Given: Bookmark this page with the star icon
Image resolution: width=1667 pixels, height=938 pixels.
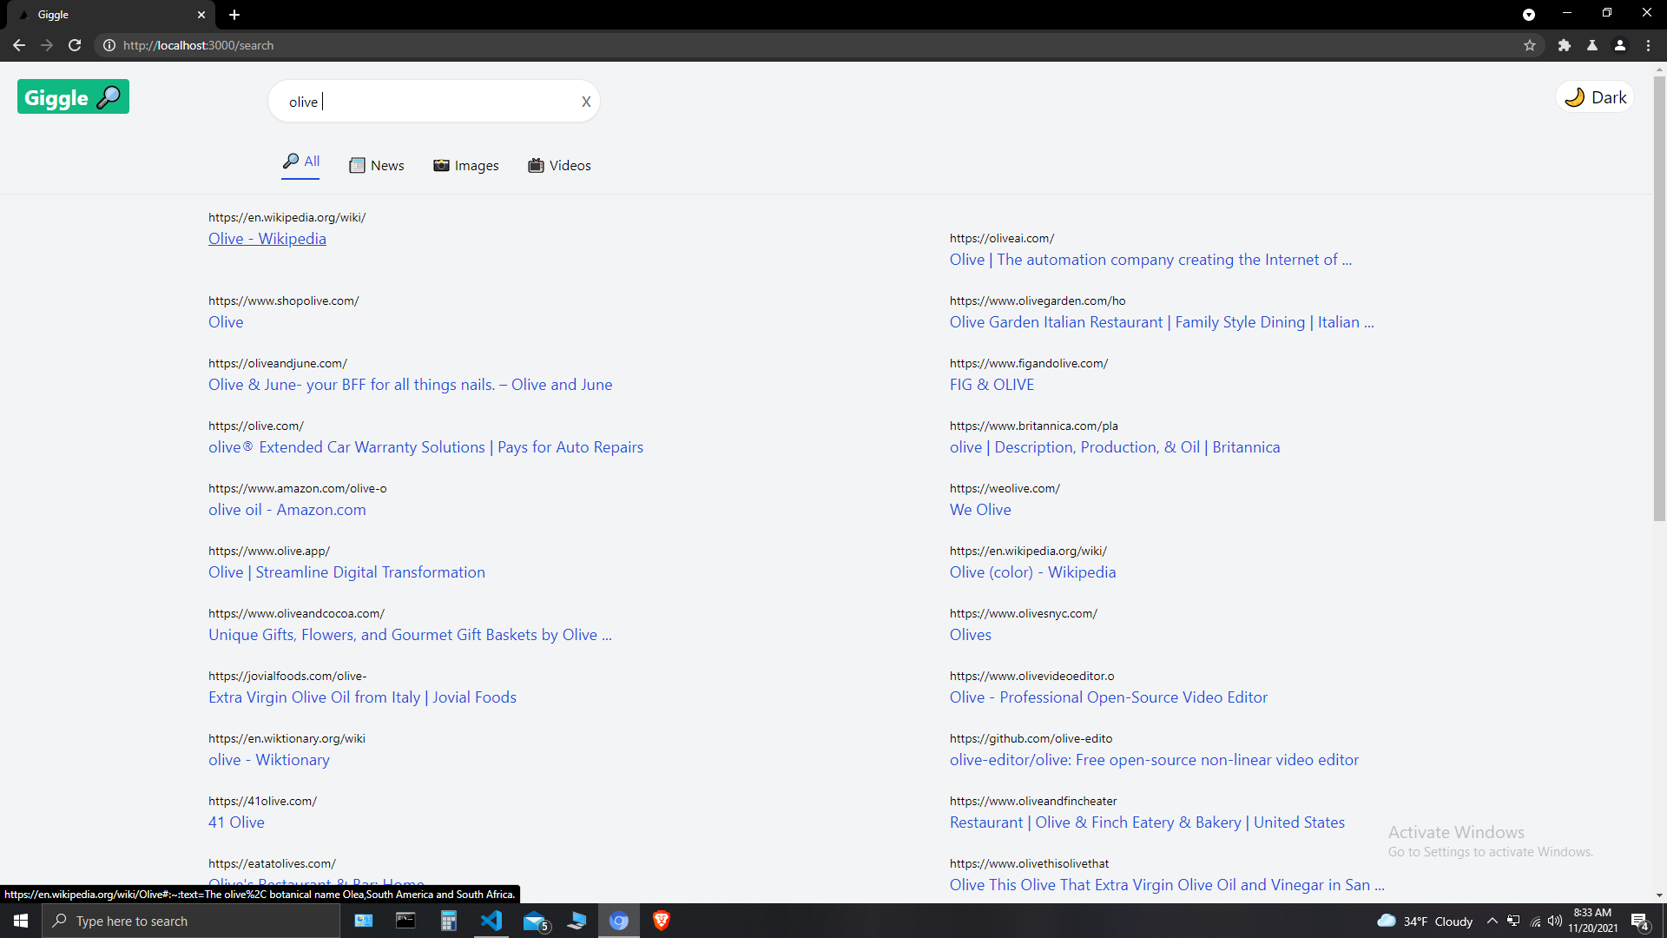Looking at the screenshot, I should point(1530,45).
